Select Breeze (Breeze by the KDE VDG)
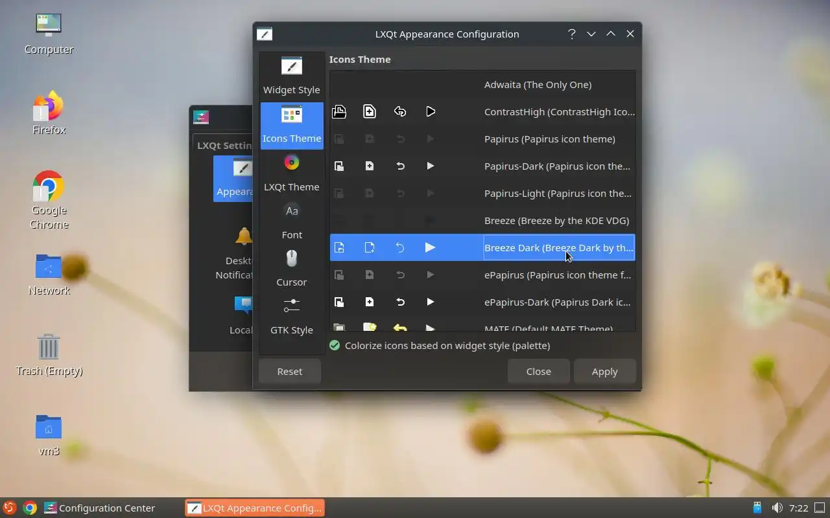 pos(482,220)
